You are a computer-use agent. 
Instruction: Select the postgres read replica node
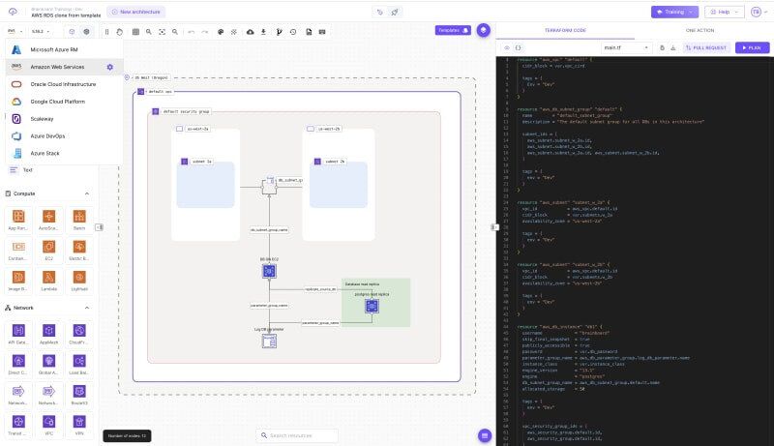point(372,307)
